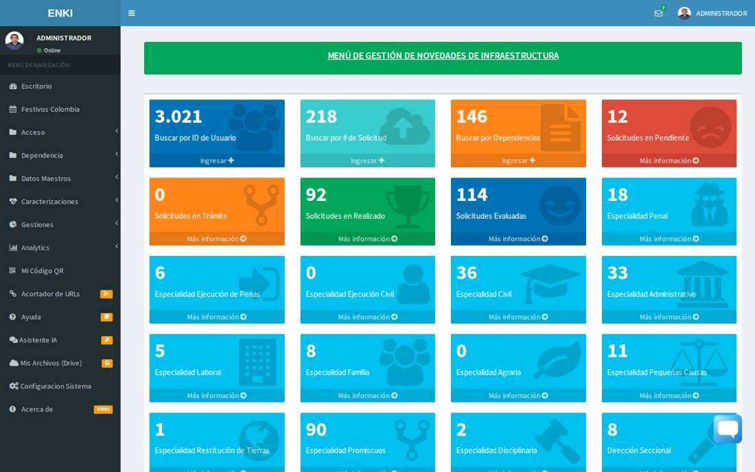Expand the Acceso submenu chevron
This screenshot has width=755, height=472.
117,131
